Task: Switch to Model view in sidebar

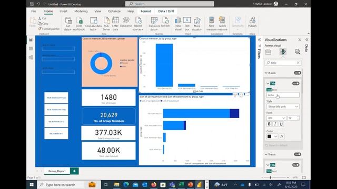Action: coord(31,57)
